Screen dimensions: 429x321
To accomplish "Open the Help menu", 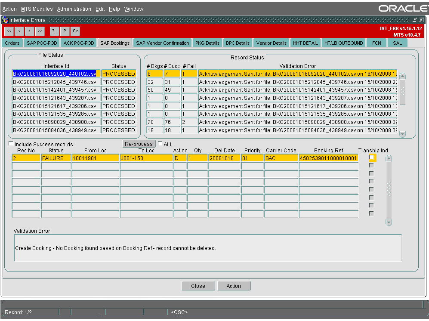I will [114, 9].
